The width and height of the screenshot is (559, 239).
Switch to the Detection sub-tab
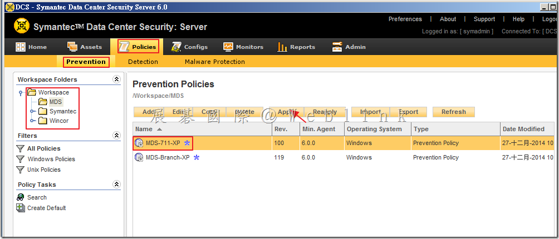click(143, 62)
